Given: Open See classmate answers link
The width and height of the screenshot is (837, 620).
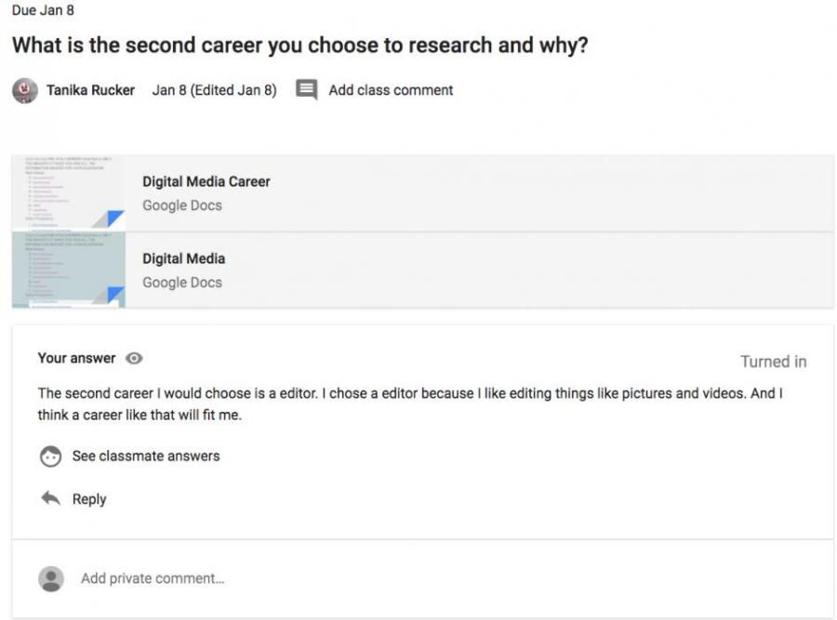Looking at the screenshot, I should [146, 456].
